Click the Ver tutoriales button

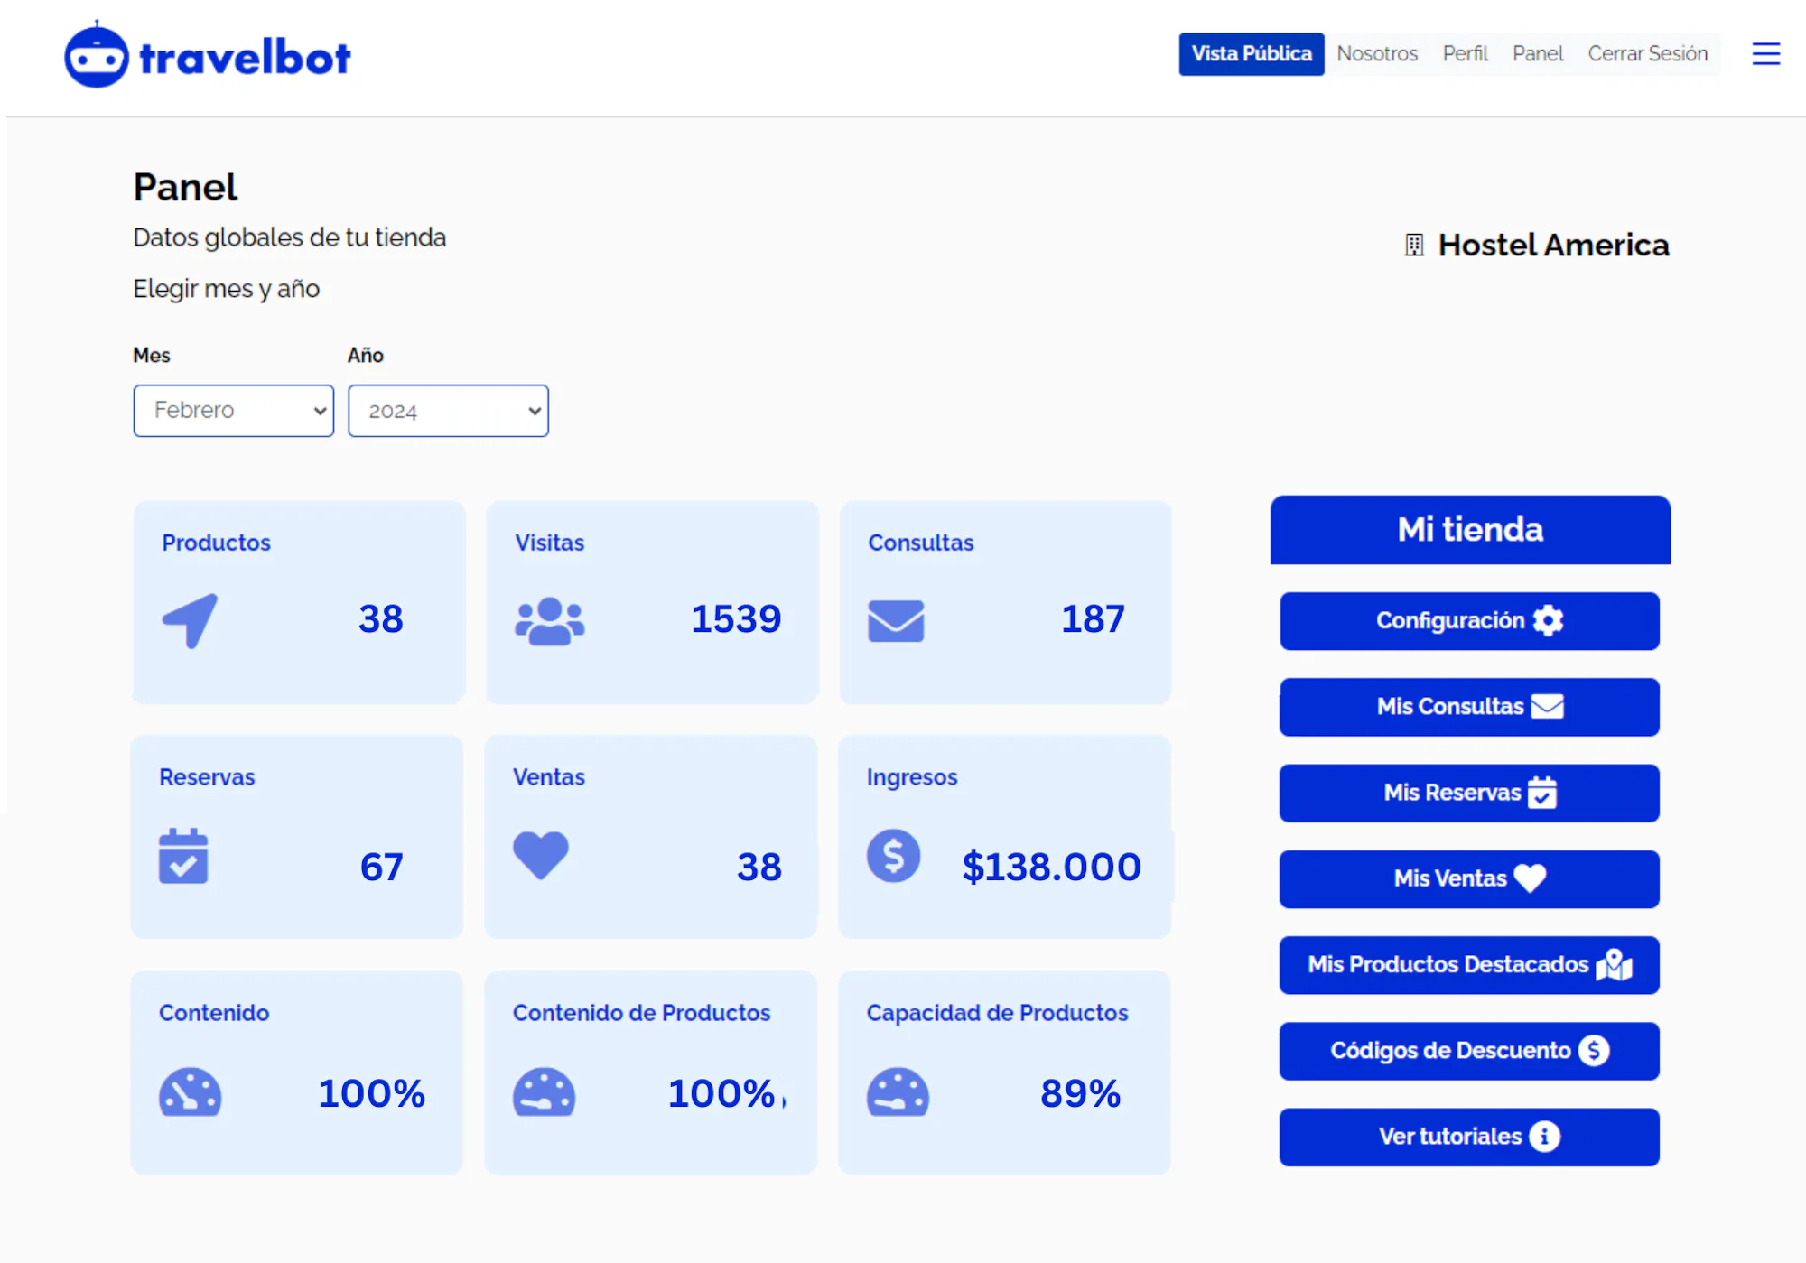pos(1468,1137)
